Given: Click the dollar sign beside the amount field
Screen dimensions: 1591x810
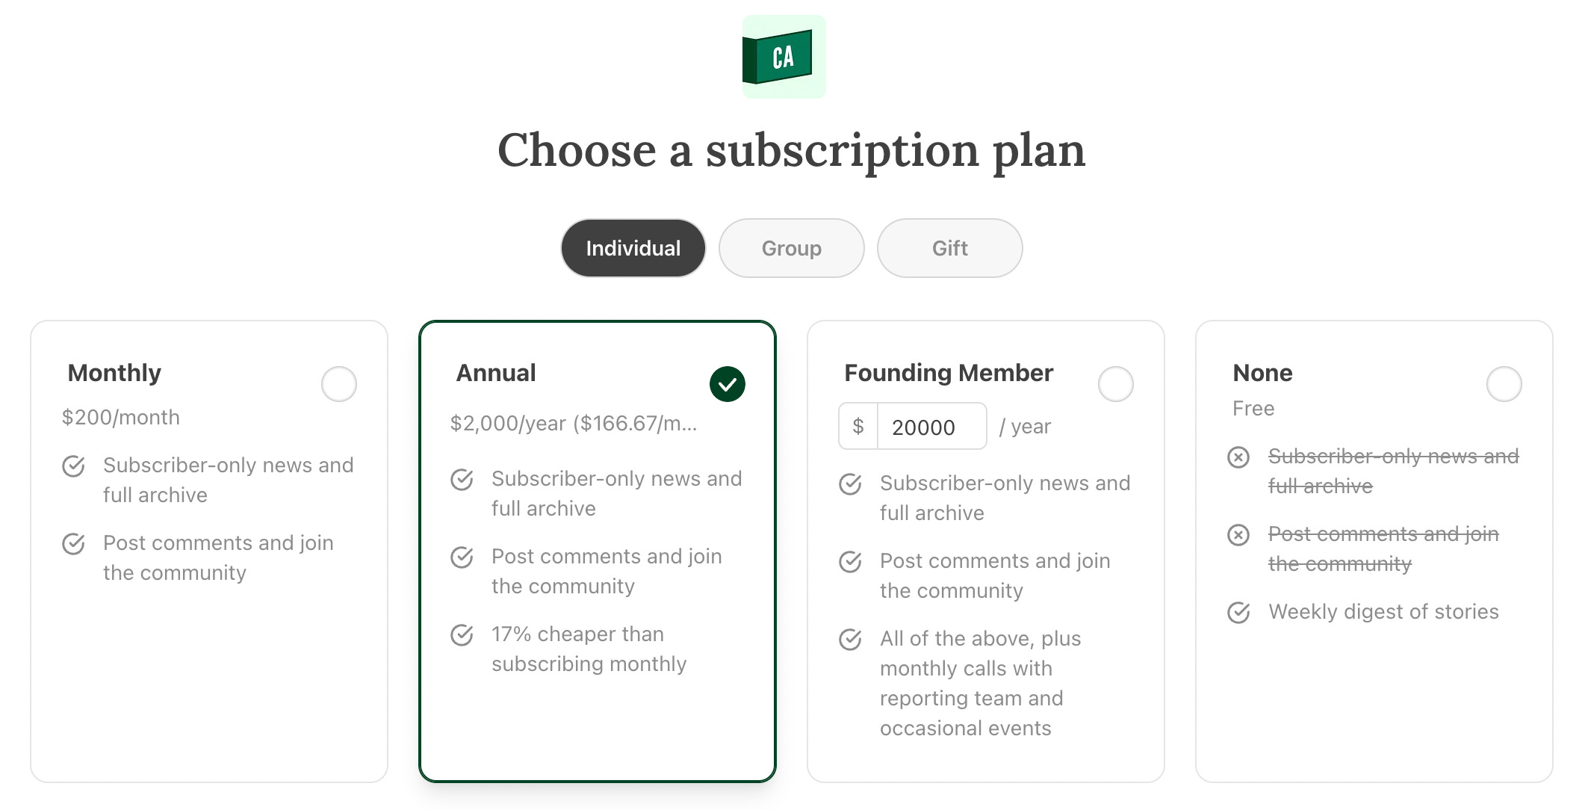Looking at the screenshot, I should tap(857, 426).
